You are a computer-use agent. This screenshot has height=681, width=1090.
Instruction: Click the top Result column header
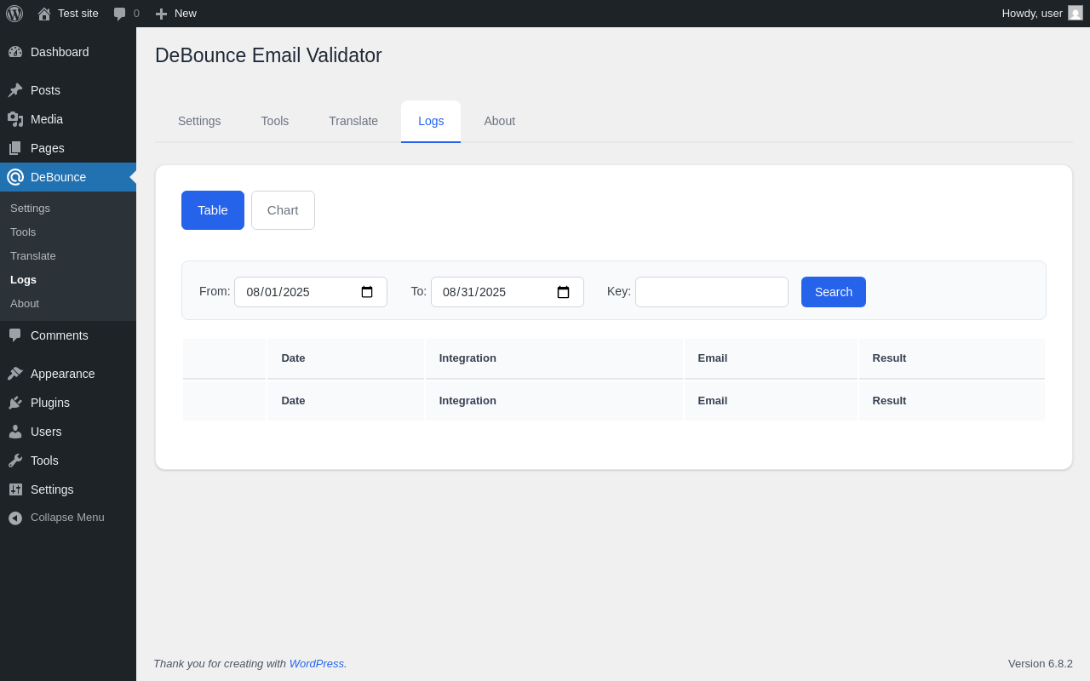tap(952, 358)
